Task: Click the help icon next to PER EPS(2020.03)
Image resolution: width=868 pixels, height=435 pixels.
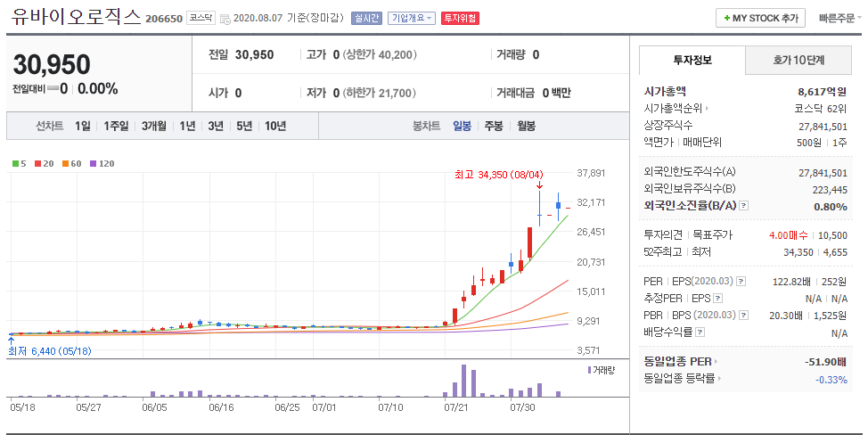Action: (x=741, y=282)
